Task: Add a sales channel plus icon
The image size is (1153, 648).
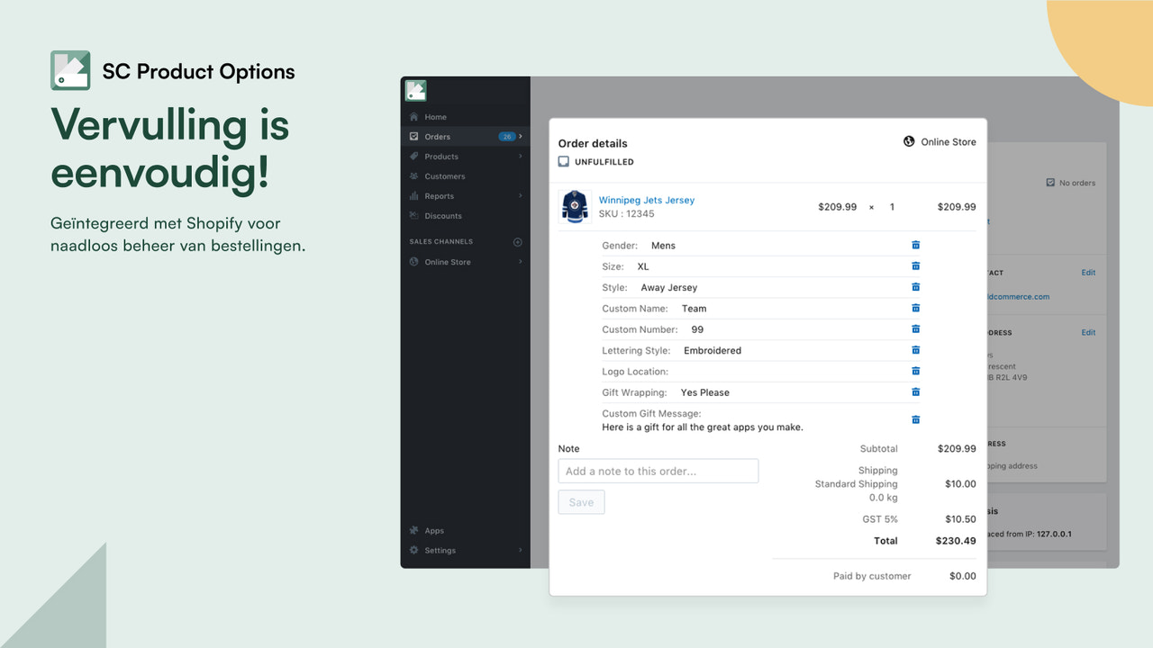Action: (x=518, y=242)
